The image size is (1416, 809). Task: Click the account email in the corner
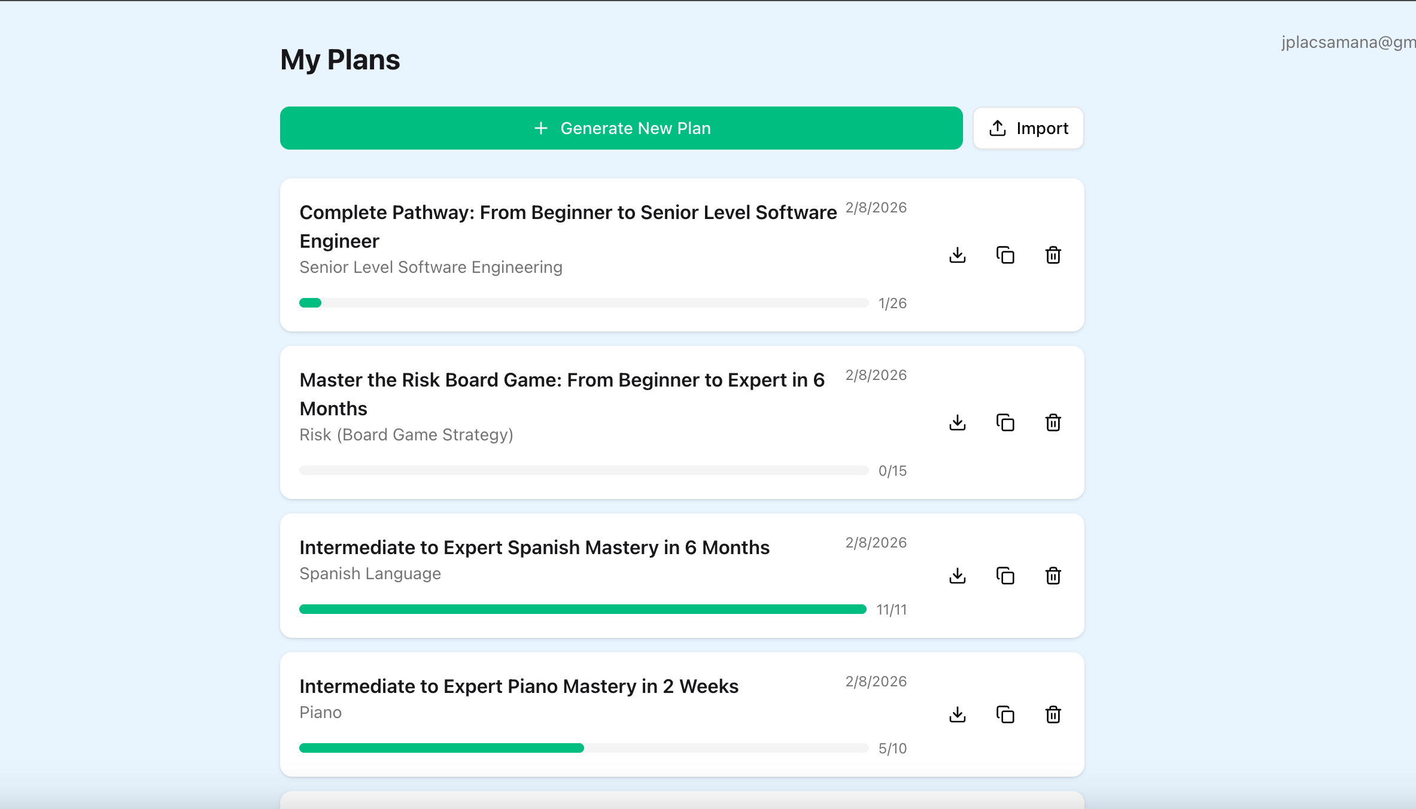pyautogui.click(x=1348, y=42)
